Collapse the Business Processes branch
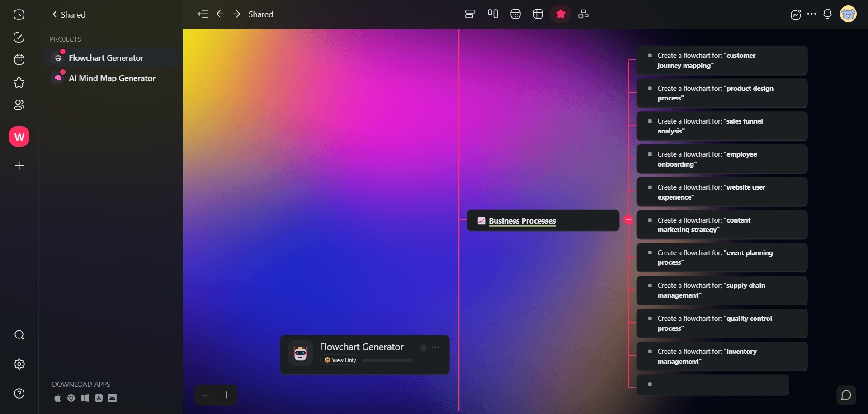The height and width of the screenshot is (414, 868). 628,220
